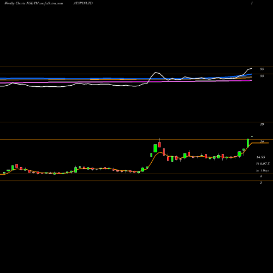The image size is (273, 273).
Task: Click the 33 price axis label
Action: pyautogui.click(x=262, y=76)
